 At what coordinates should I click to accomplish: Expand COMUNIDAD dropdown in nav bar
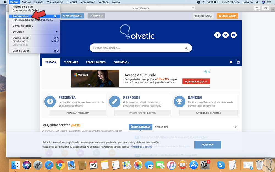pos(121,62)
